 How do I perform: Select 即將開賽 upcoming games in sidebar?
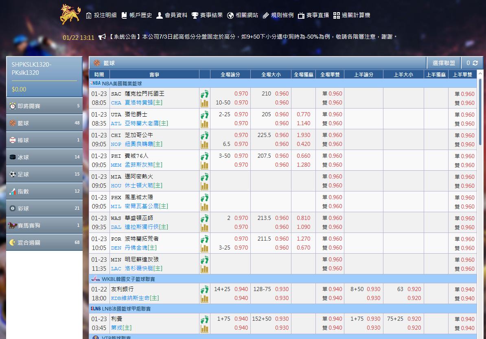(x=44, y=106)
